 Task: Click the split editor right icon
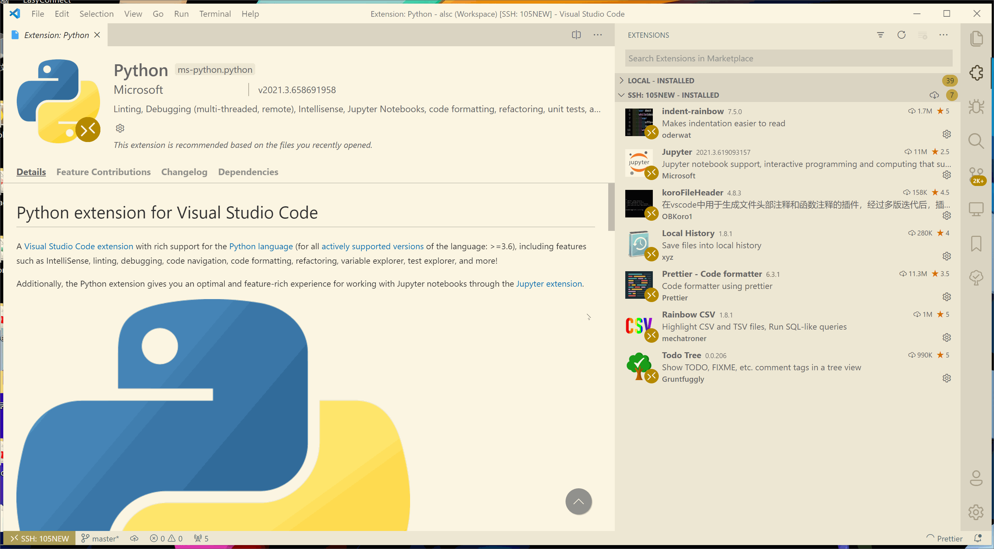click(576, 35)
